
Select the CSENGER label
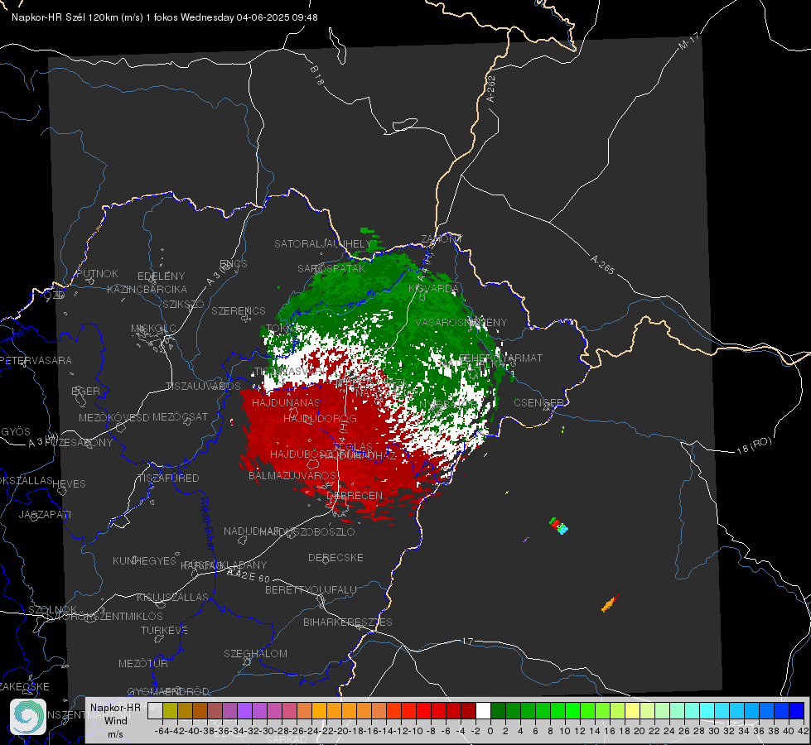coord(538,403)
